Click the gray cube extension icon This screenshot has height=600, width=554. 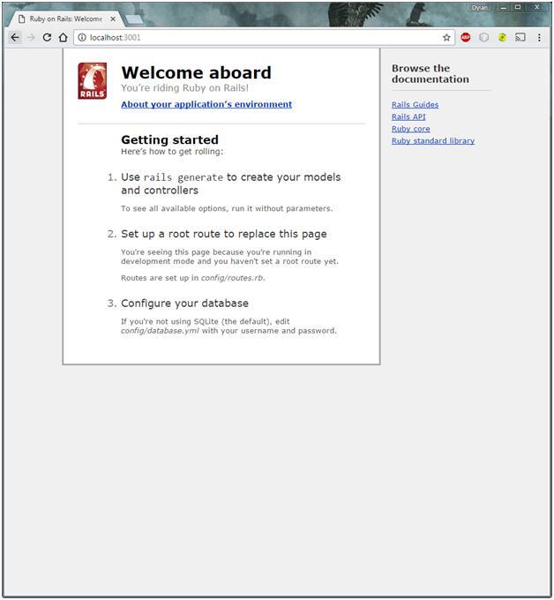(483, 37)
